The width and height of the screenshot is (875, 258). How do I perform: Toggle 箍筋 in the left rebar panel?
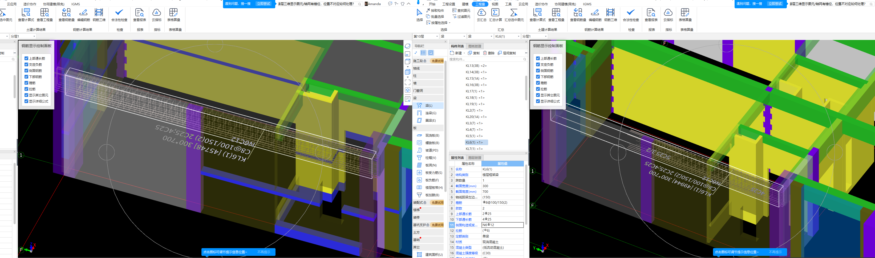tap(26, 83)
